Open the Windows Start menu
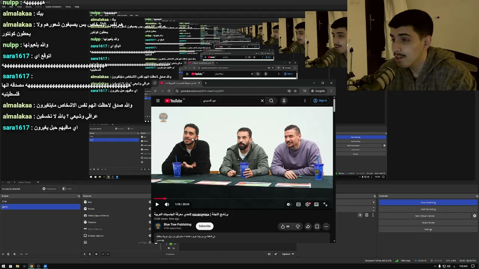 (x=3, y=266)
